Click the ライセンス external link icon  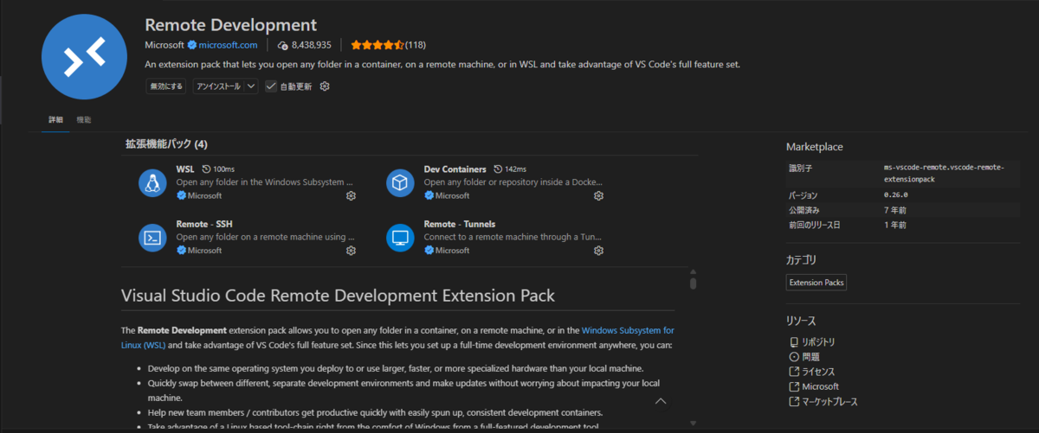[x=794, y=372]
